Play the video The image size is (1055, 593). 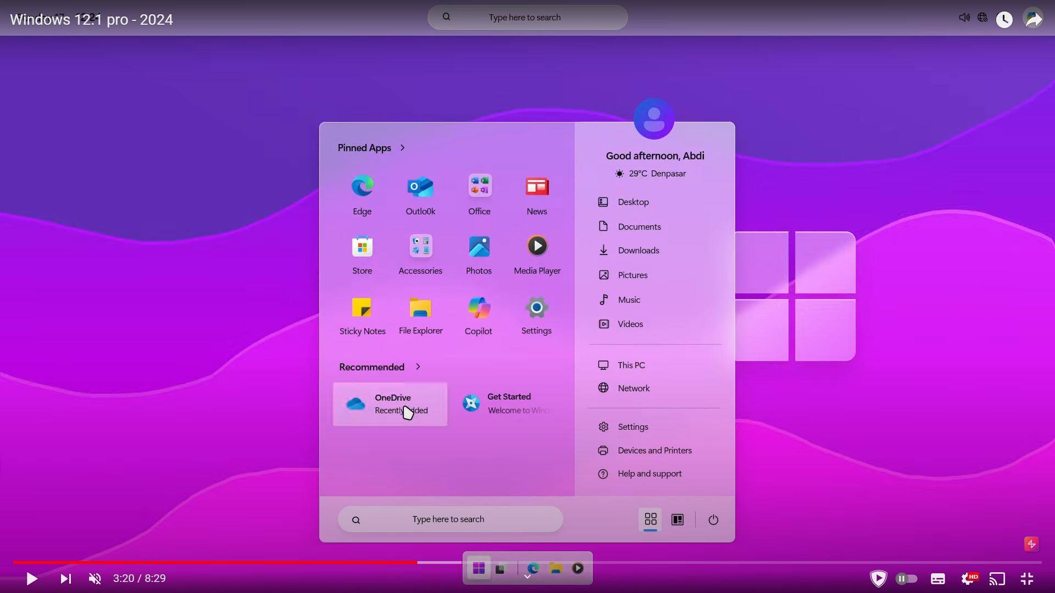click(32, 579)
